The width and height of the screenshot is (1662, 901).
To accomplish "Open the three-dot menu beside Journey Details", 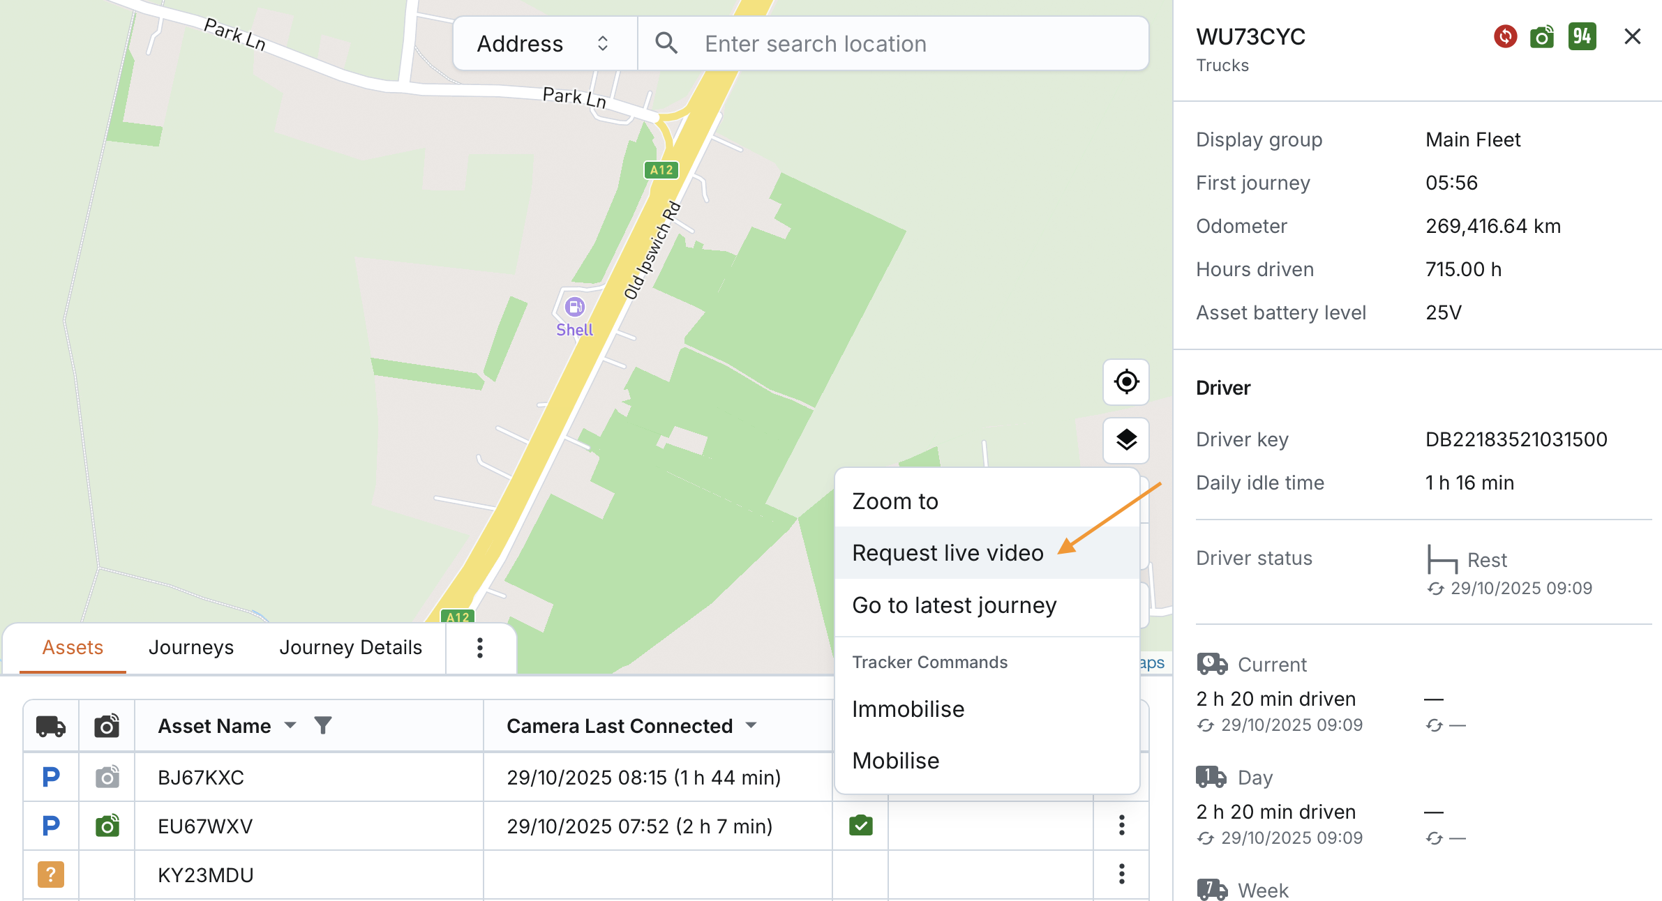I will [479, 648].
